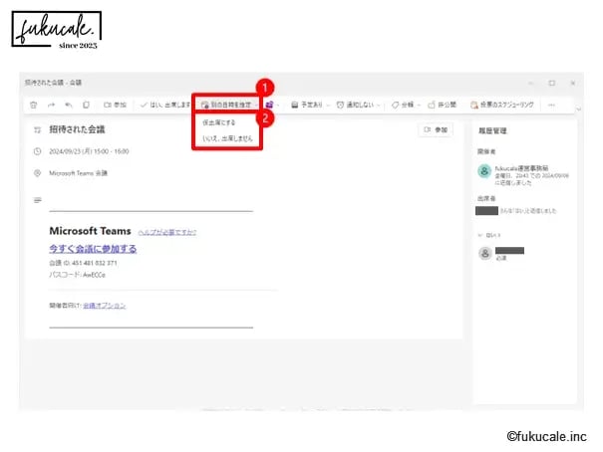This screenshot has width=603, height=452.
Task: Open the three-dots more options menu
Action: [x=551, y=105]
